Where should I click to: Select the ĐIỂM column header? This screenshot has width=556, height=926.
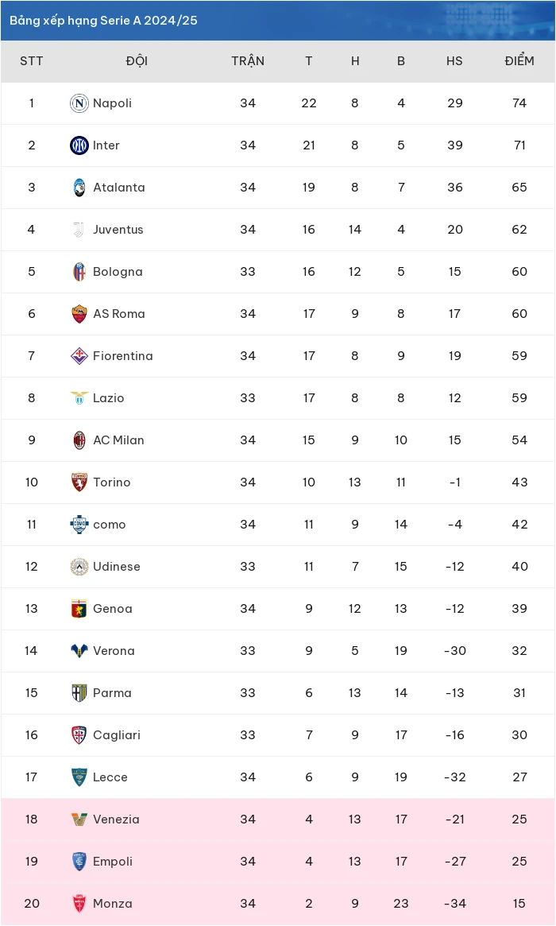[519, 61]
